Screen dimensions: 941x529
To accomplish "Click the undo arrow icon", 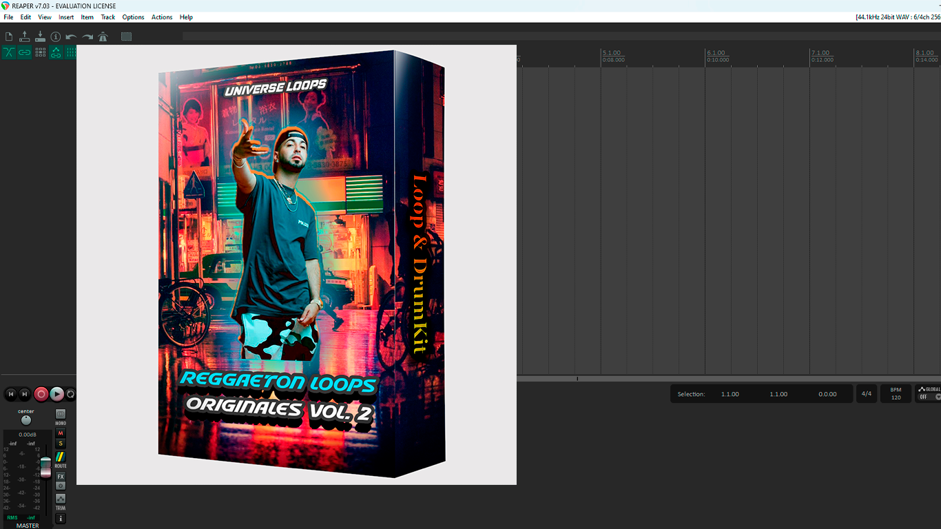I will pos(71,37).
